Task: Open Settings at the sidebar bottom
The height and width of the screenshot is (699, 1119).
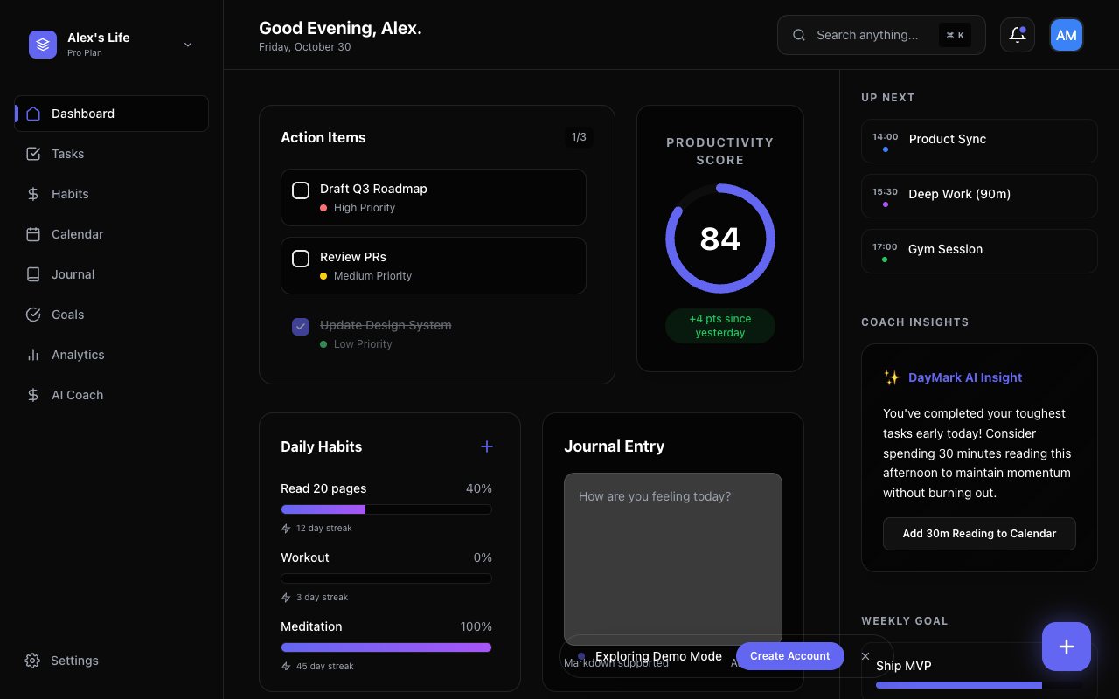Action: click(112, 661)
